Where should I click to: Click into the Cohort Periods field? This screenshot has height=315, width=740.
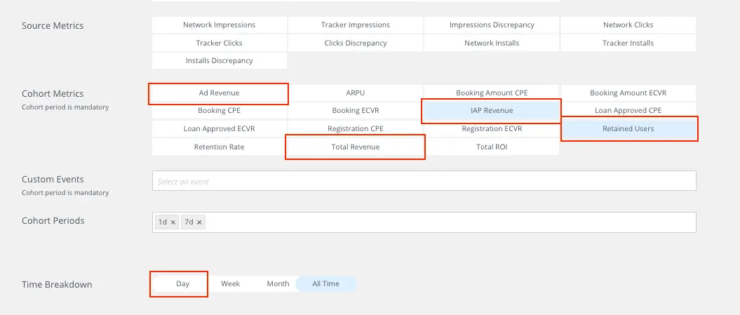449,222
